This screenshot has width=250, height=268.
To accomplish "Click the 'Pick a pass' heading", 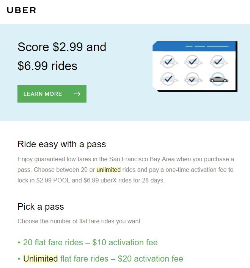I will click(41, 207).
